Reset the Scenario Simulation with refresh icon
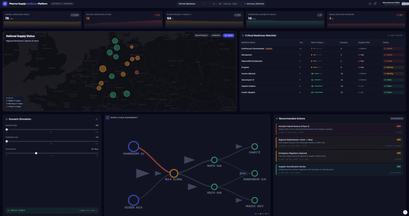This screenshot has width=409, height=216. (x=96, y=119)
